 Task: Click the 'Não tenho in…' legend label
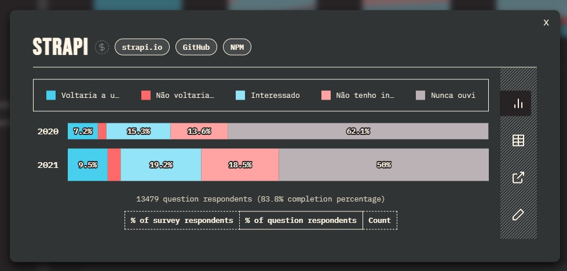pos(365,96)
